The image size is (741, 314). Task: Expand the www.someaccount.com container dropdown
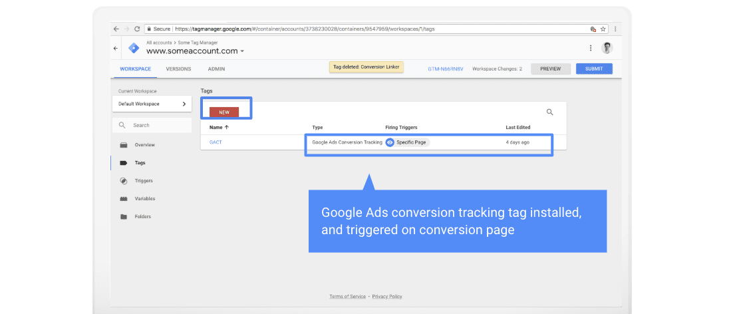242,51
